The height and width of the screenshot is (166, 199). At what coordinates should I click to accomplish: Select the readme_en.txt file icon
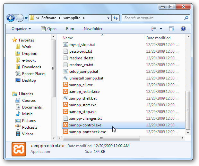point(65,64)
